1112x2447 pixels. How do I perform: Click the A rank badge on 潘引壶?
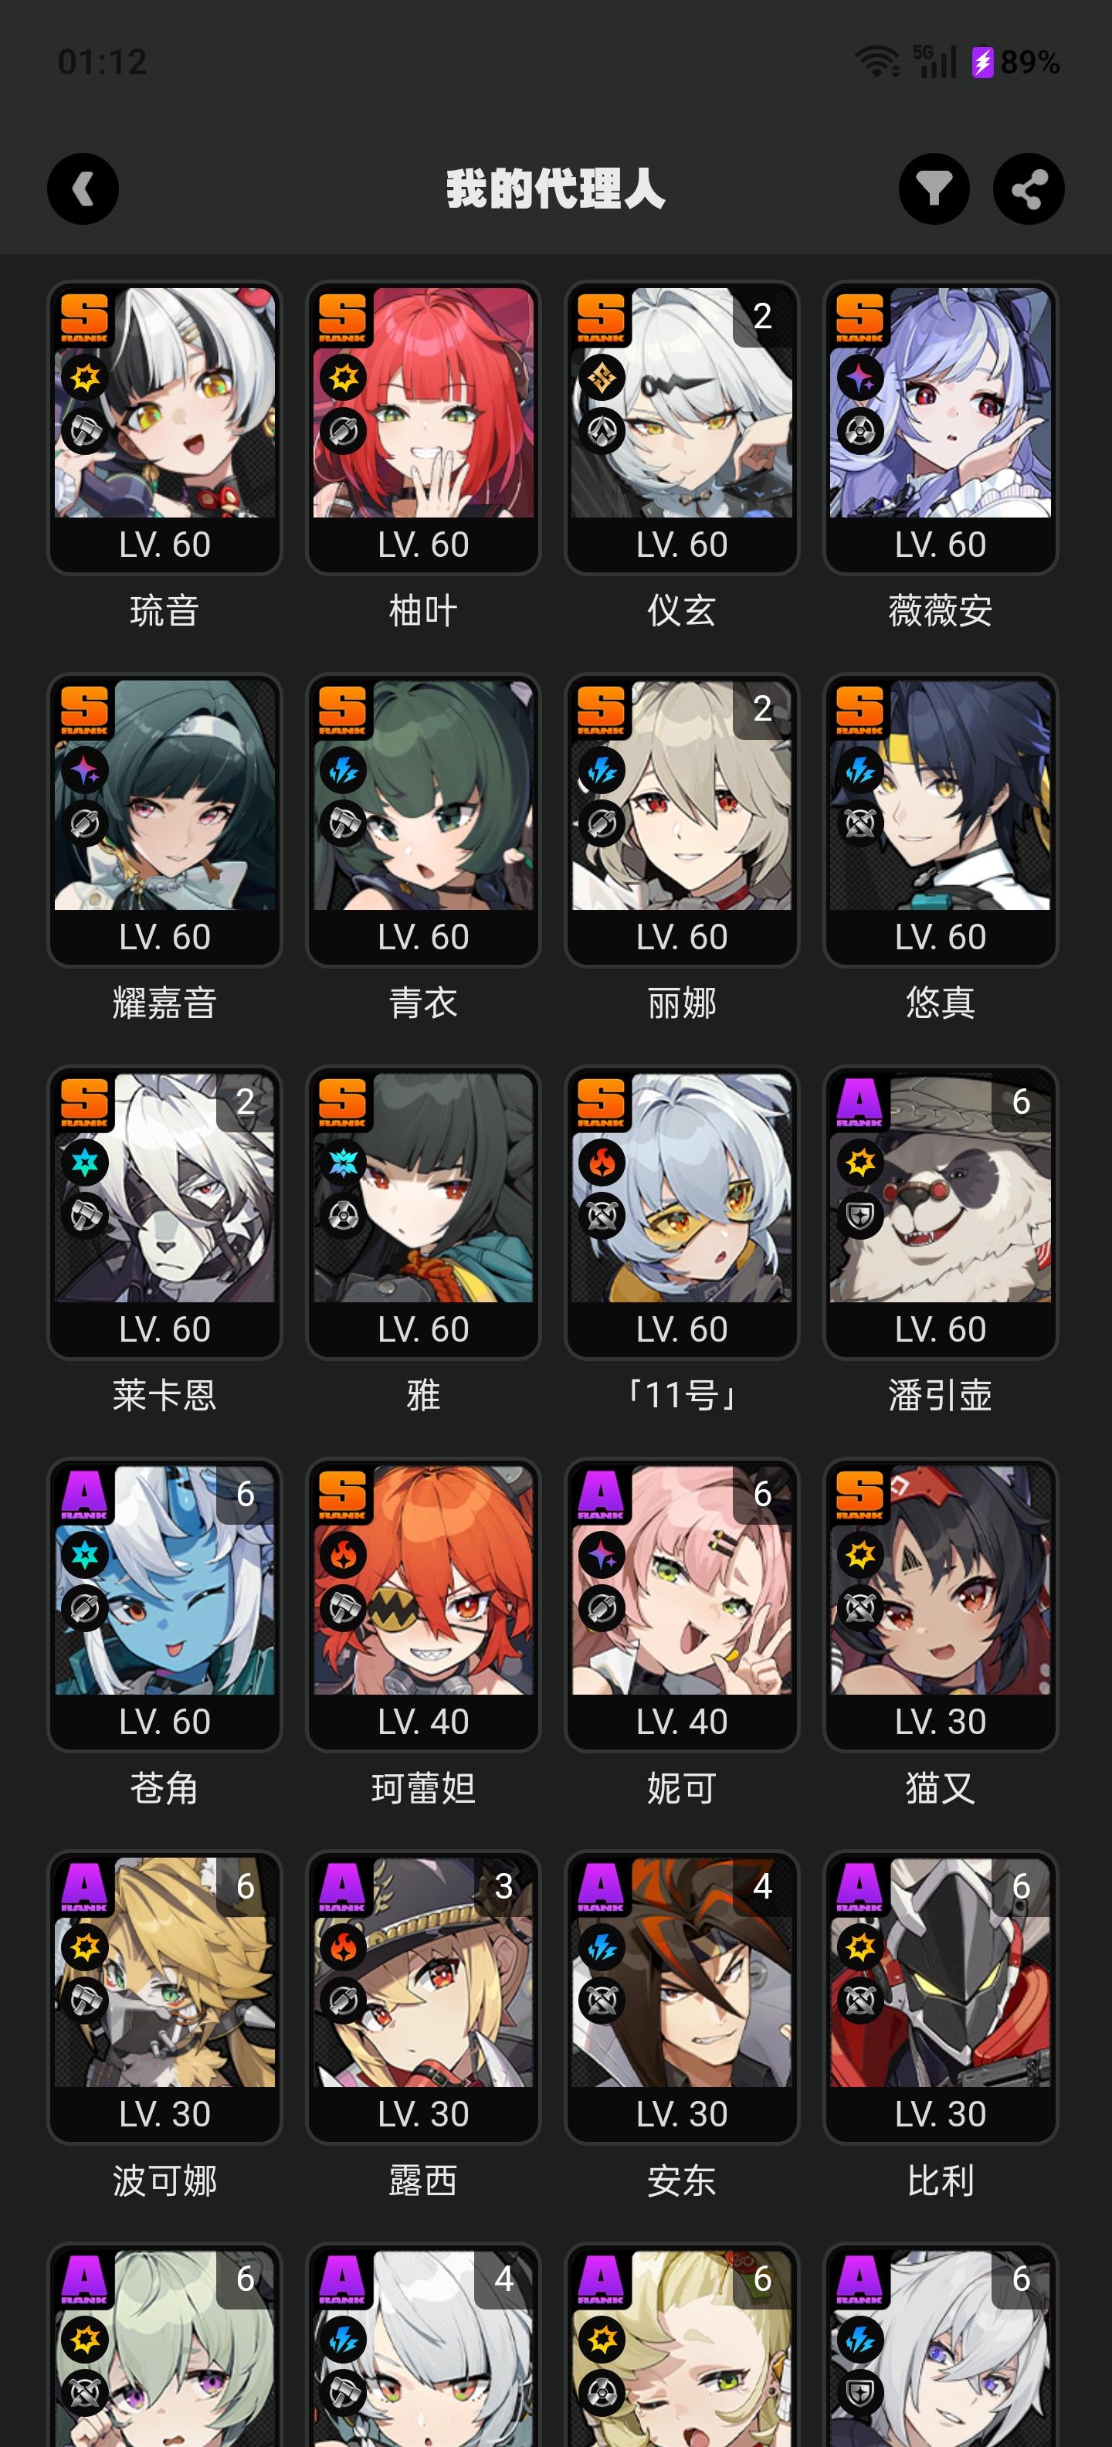859,1103
